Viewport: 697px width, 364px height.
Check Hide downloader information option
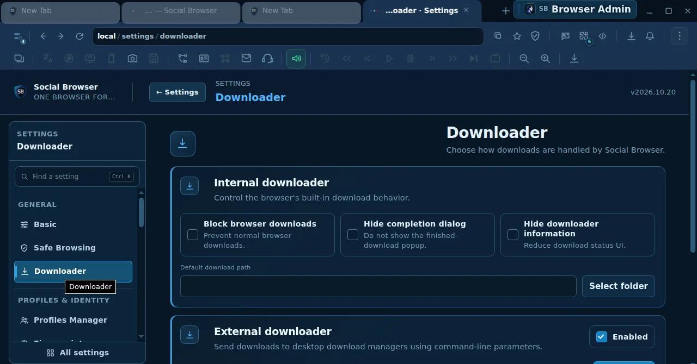point(513,235)
